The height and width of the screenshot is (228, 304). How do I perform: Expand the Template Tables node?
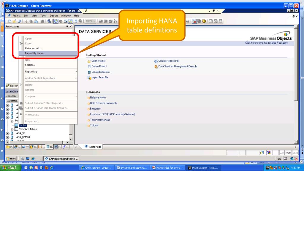12,129
